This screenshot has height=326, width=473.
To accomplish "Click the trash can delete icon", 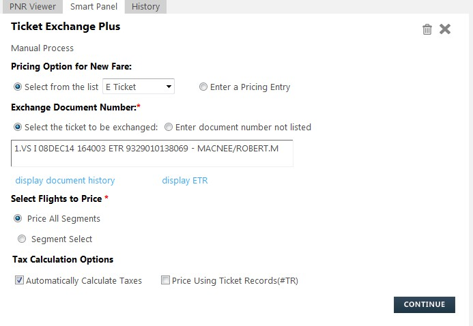I will click(x=427, y=29).
